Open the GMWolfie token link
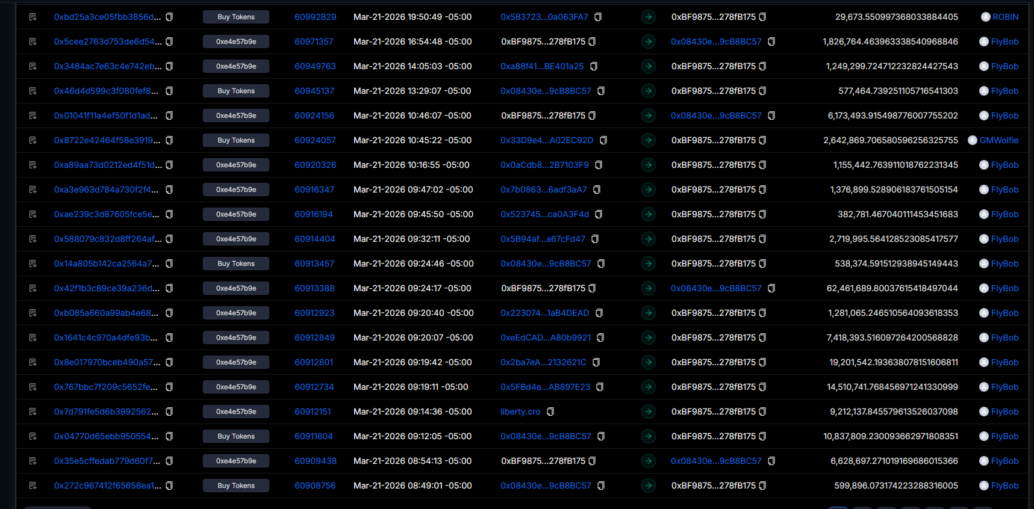Screen dimensions: 1034x509 click(x=999, y=140)
